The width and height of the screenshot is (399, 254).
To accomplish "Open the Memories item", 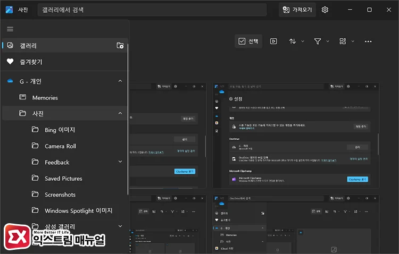I will point(45,98).
